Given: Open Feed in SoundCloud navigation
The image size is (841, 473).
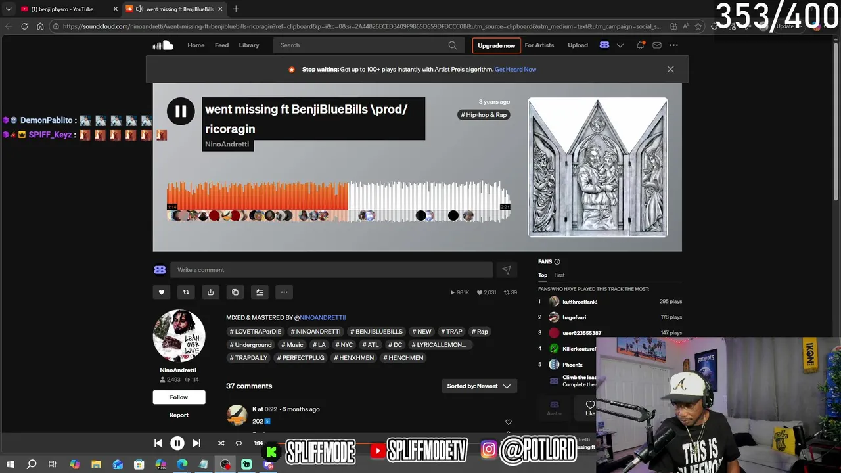Looking at the screenshot, I should (x=221, y=45).
